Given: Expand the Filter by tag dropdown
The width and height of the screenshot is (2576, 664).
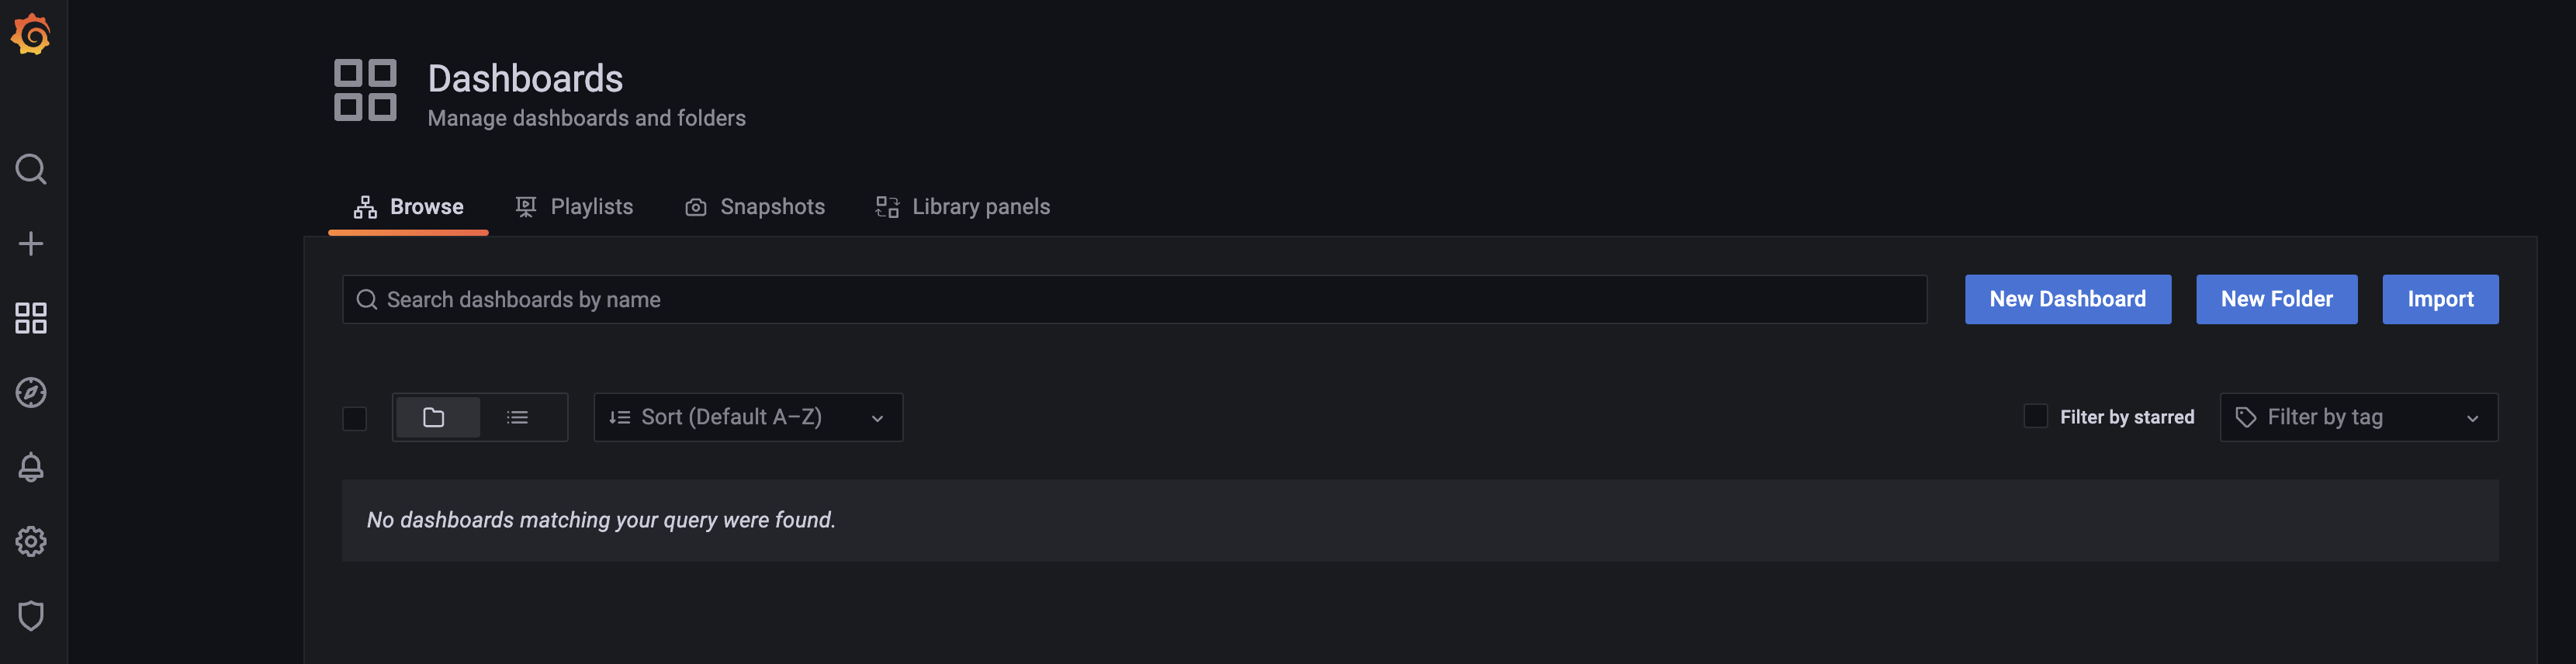Looking at the screenshot, I should 2358,417.
